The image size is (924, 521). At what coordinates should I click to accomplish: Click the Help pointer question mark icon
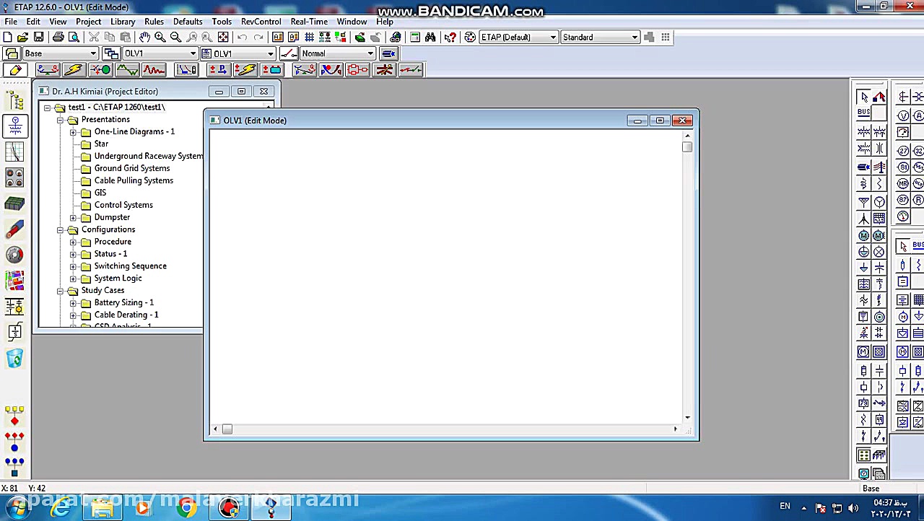tap(450, 38)
